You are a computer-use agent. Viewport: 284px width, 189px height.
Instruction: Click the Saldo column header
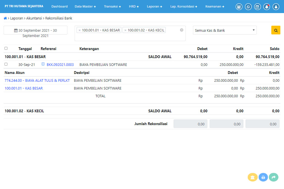coord(275,49)
